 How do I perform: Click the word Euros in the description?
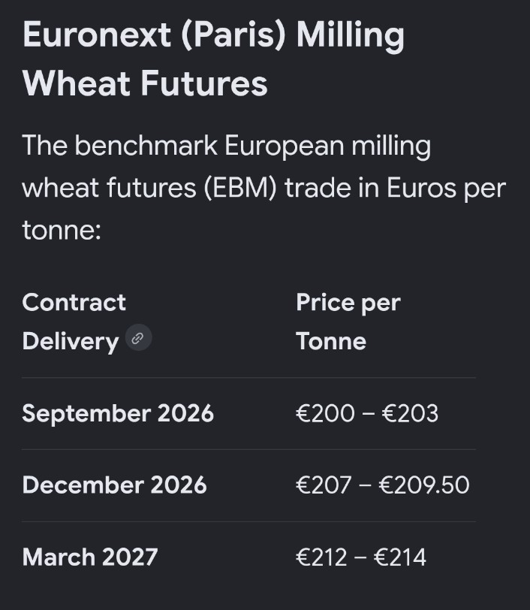coord(421,188)
